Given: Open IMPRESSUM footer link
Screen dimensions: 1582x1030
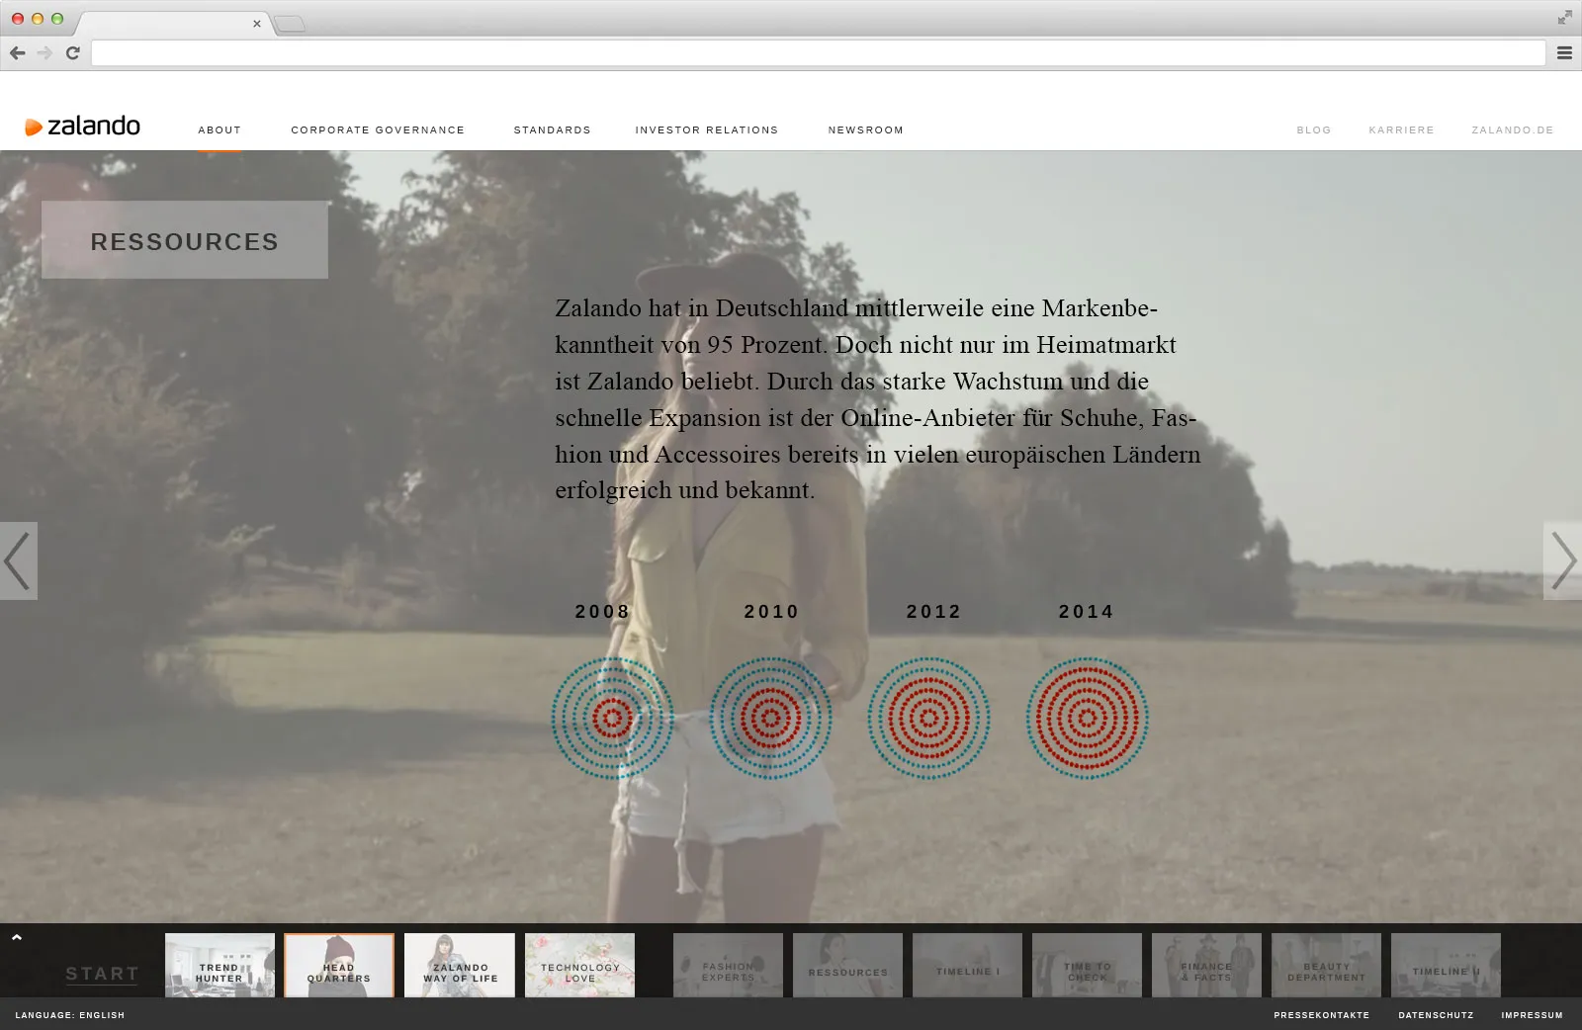Looking at the screenshot, I should [1533, 1015].
